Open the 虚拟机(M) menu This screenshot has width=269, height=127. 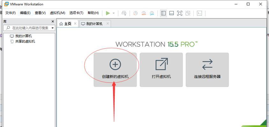(58, 13)
